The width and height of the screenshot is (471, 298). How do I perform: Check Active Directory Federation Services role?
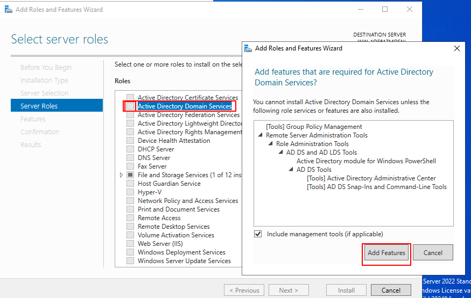point(130,115)
